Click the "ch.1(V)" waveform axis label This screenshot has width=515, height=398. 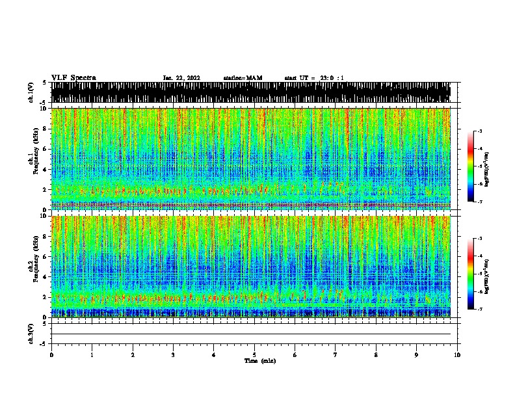[x=31, y=92]
